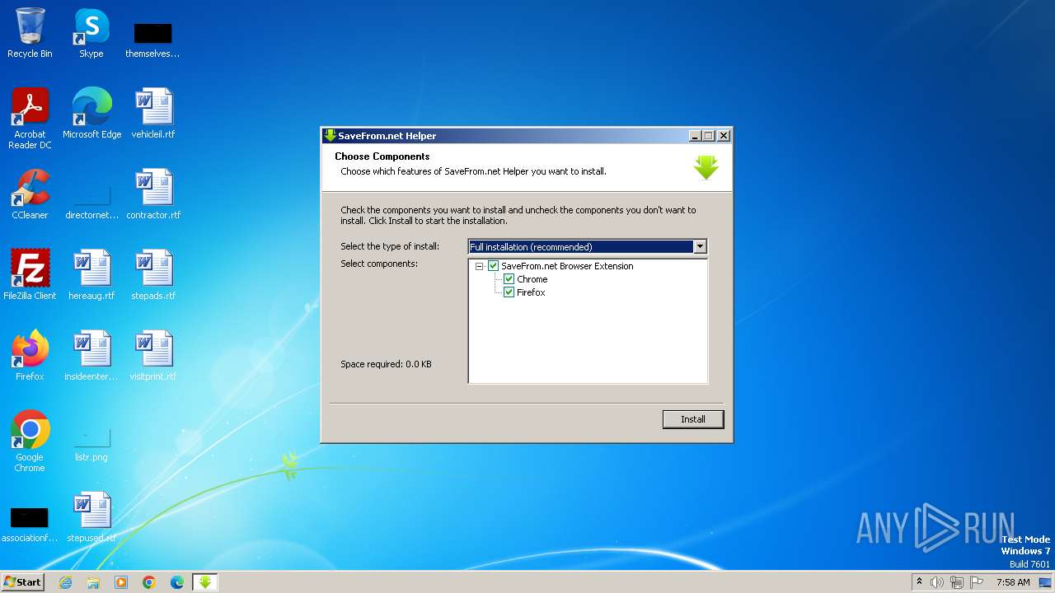The image size is (1055, 593).
Task: Select stepused.rtf document icon
Action: (91, 517)
